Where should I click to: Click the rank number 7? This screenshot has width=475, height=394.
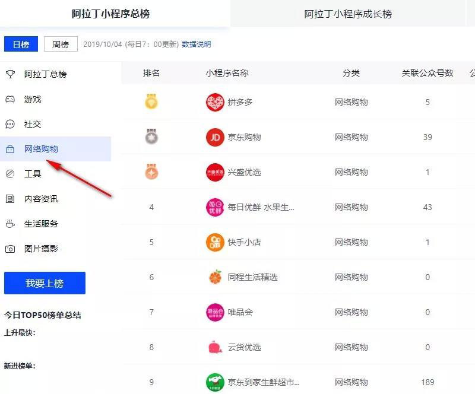click(x=151, y=312)
